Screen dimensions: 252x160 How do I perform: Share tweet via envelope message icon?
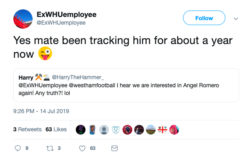click(115, 148)
